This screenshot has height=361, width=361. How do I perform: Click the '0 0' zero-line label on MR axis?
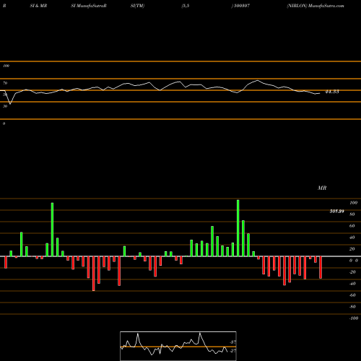(x=354, y=261)
